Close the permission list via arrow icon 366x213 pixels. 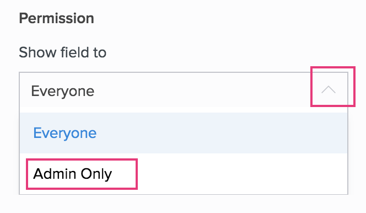[329, 89]
